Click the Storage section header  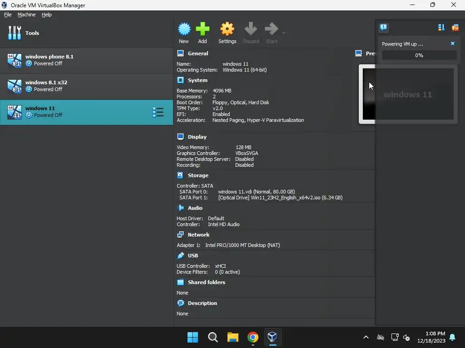click(198, 175)
